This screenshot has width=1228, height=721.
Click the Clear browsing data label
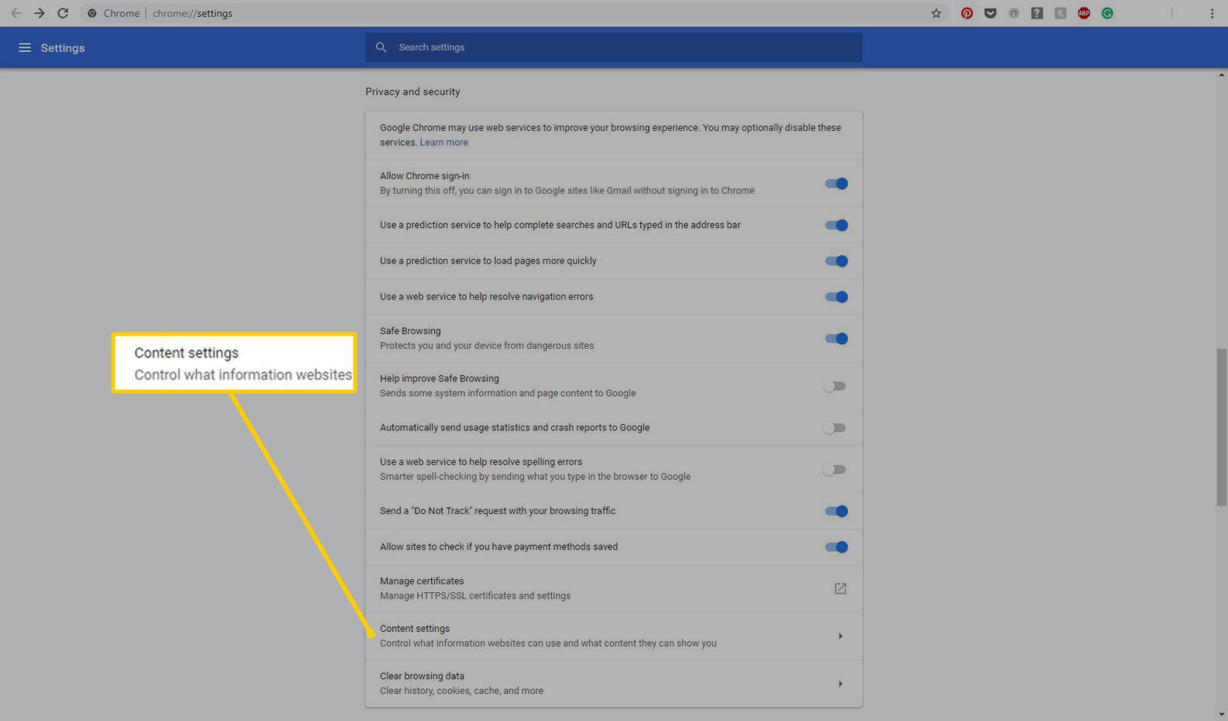[422, 676]
